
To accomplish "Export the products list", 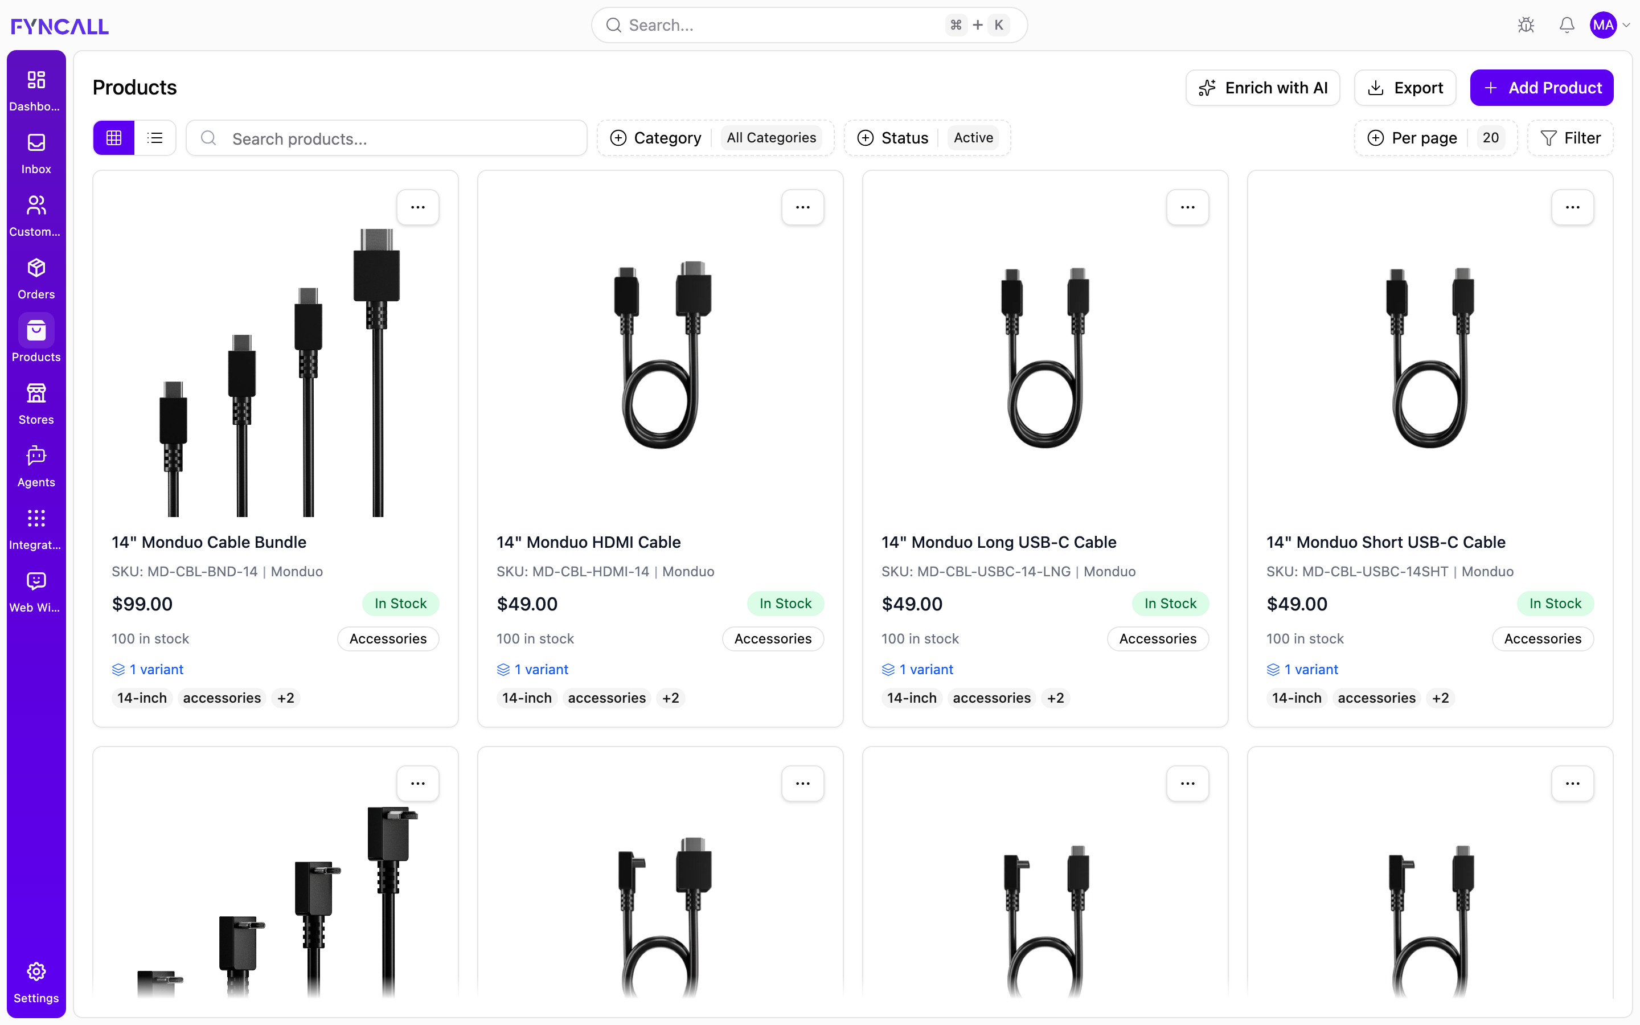I will click(x=1405, y=88).
